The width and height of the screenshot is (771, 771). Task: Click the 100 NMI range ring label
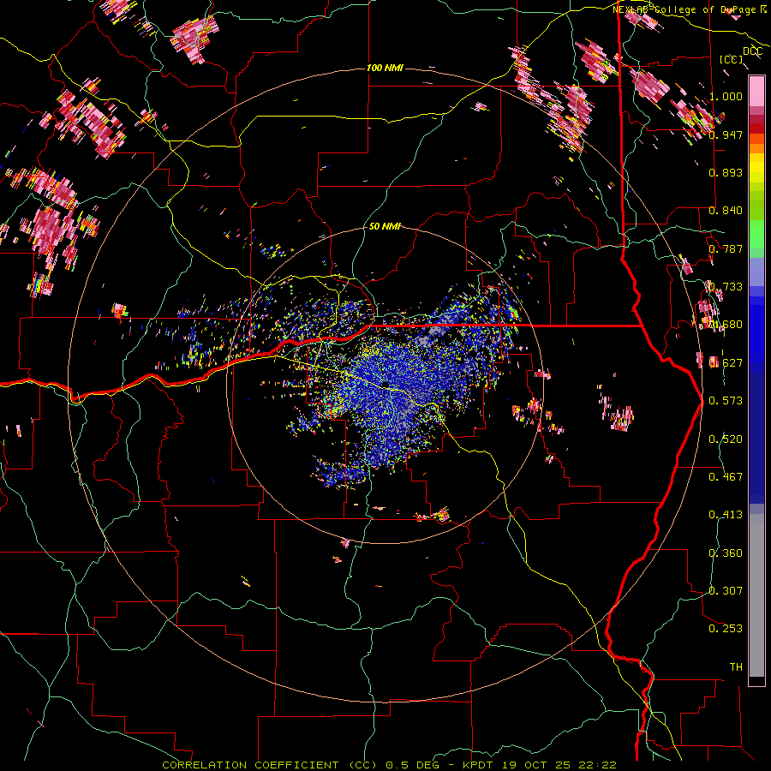pos(385,68)
